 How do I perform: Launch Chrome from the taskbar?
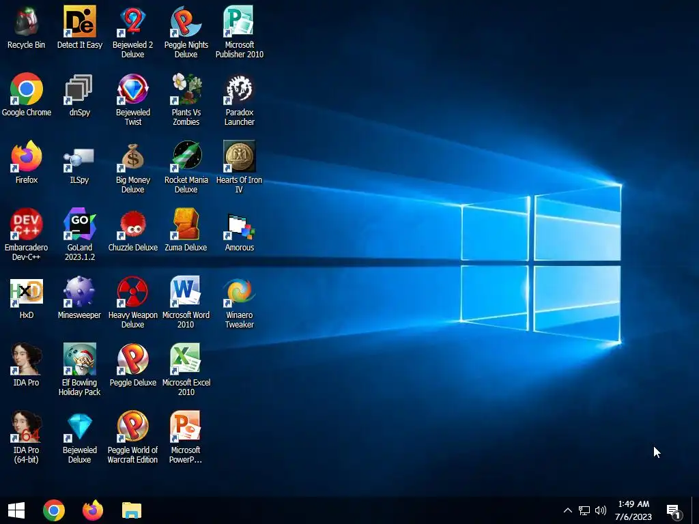(x=54, y=510)
